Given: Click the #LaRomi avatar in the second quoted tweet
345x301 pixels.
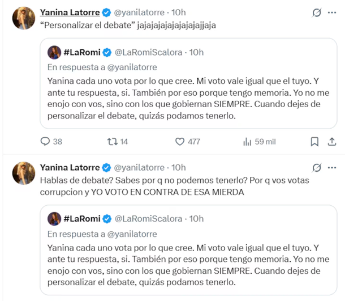Looking at the screenshot, I should pos(55,218).
